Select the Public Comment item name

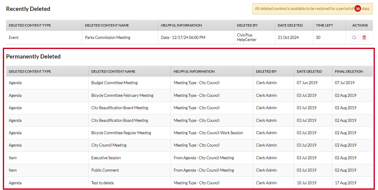point(105,170)
